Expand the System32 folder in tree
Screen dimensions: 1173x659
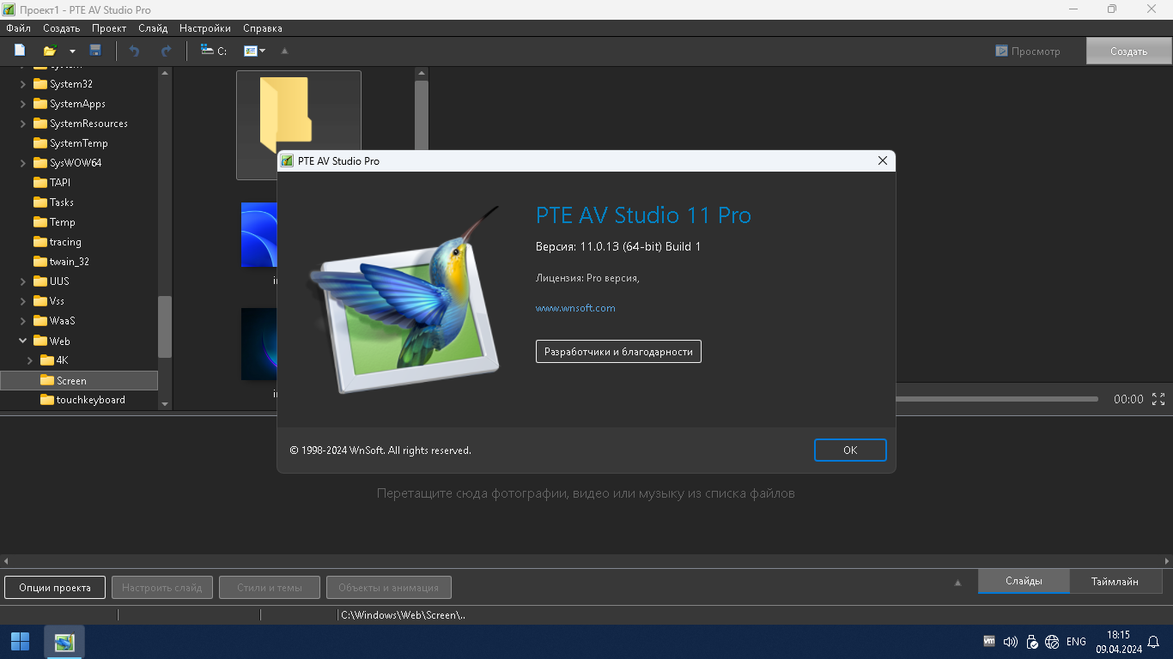(x=23, y=84)
